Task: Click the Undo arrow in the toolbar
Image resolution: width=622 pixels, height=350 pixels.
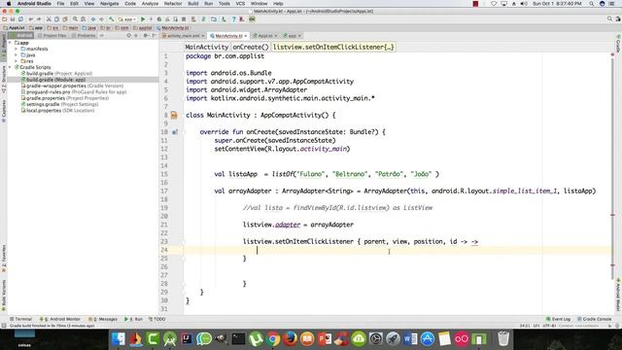Action: point(30,19)
